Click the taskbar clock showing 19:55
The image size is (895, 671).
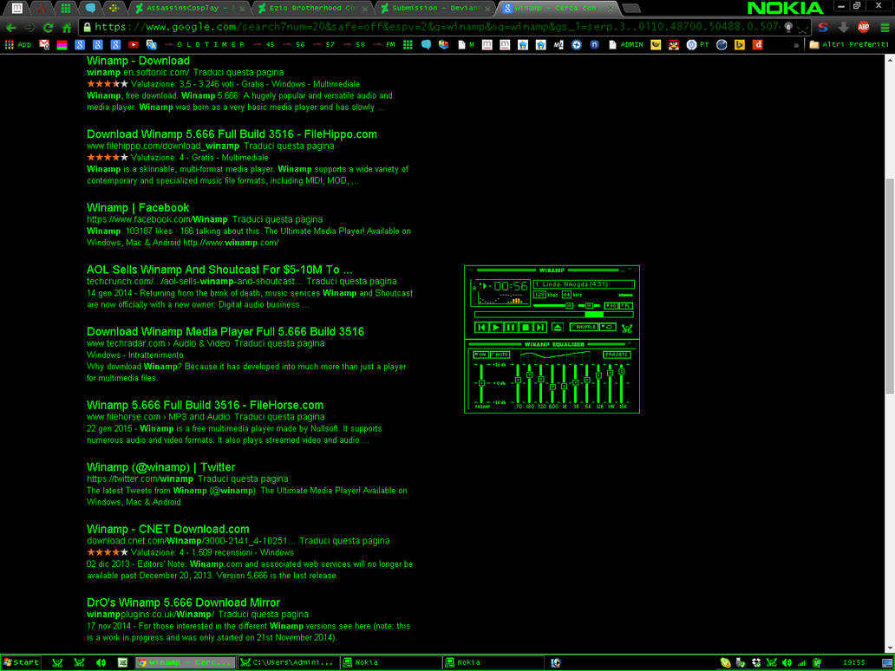tap(853, 662)
